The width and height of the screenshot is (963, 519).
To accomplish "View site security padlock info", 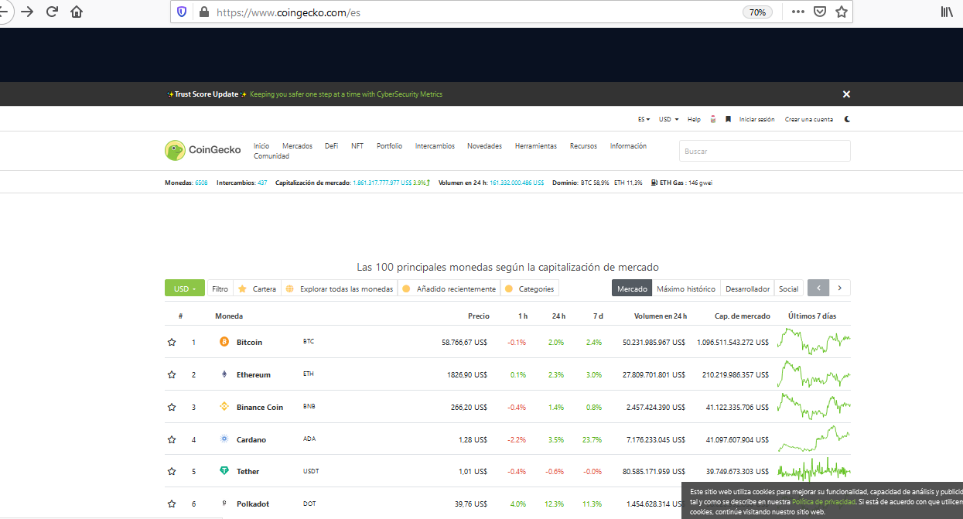I will coord(204,12).
